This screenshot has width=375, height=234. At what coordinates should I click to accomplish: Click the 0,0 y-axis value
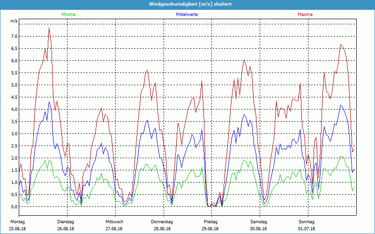pos(14,207)
